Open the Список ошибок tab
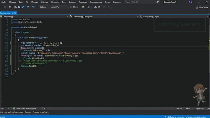The width and height of the screenshot is (210, 118). point(40,112)
